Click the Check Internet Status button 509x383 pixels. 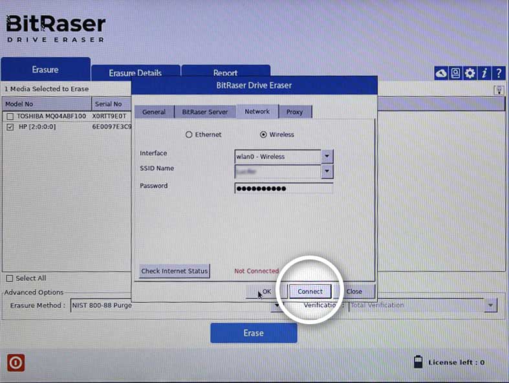[x=175, y=271]
